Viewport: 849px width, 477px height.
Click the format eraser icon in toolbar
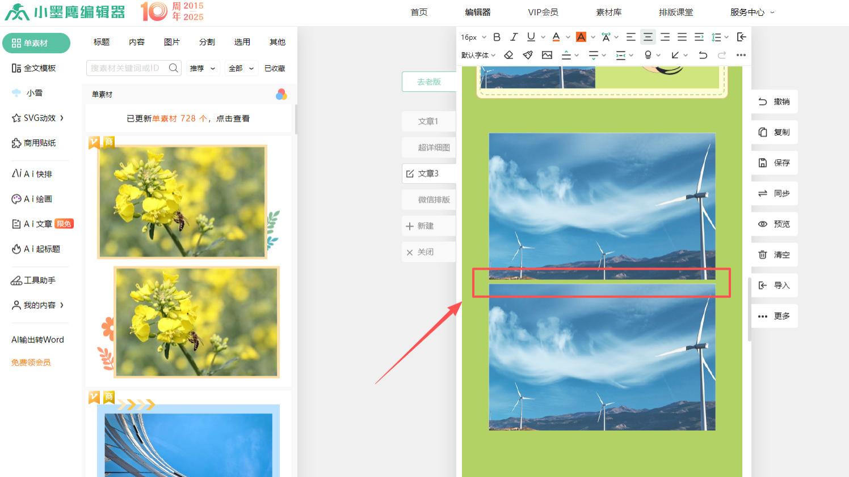tap(508, 55)
